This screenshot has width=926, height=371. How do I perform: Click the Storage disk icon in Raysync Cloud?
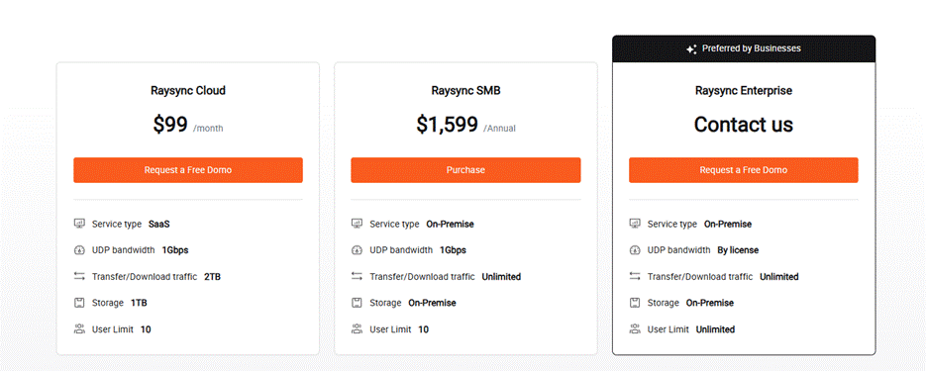80,303
